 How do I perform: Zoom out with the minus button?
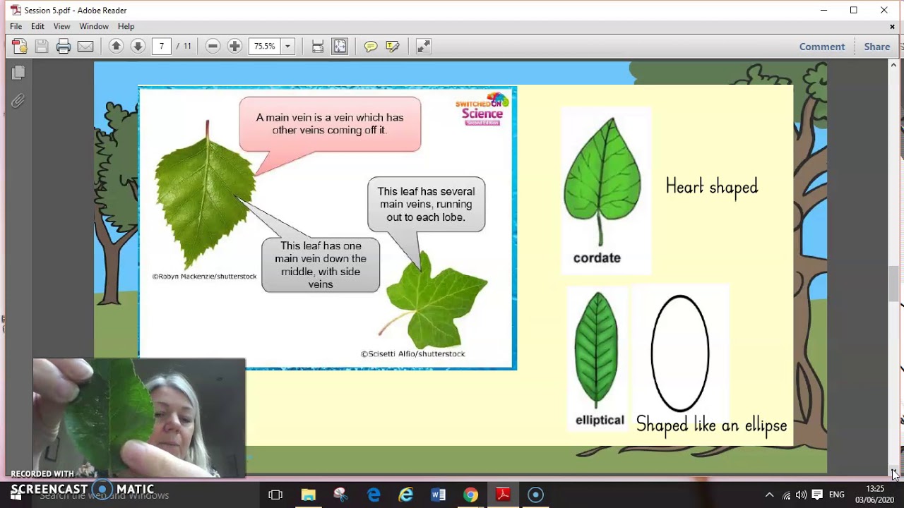point(213,47)
